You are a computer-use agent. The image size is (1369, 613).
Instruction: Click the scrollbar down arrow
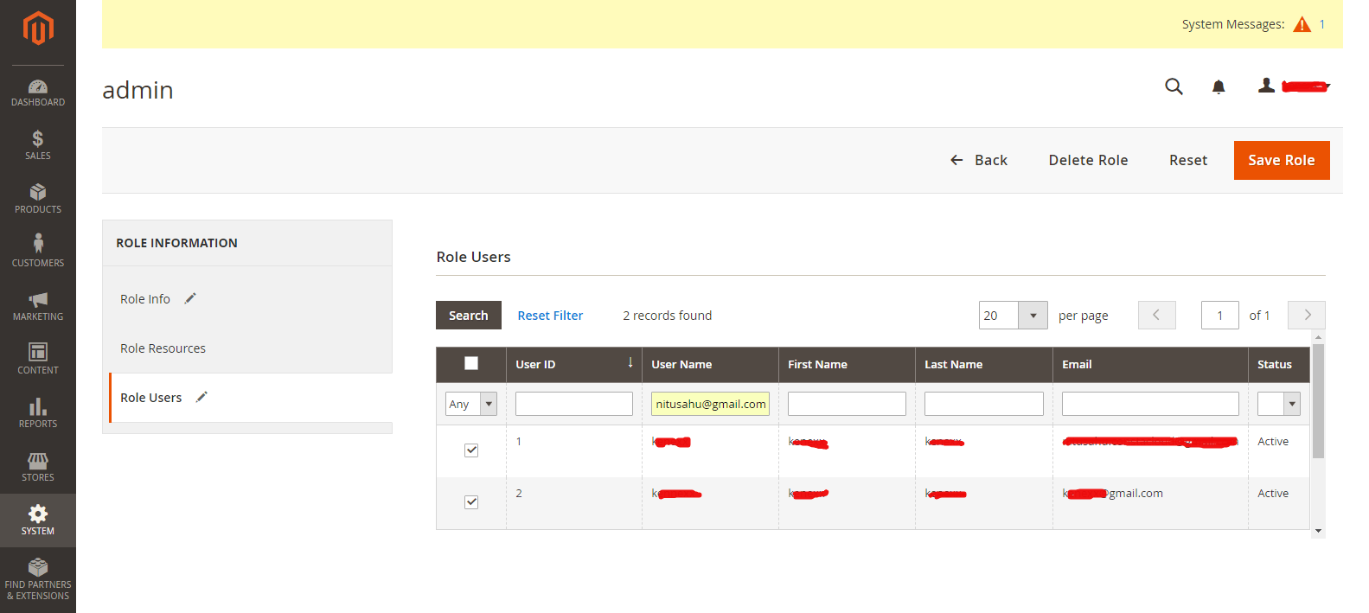pos(1318,531)
